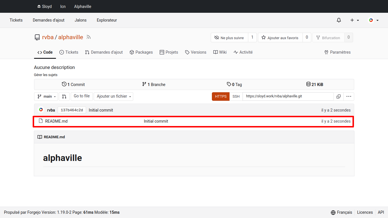Click the commit hash 137b464c2d
Viewport: 388px width, 218px height.
72,110
